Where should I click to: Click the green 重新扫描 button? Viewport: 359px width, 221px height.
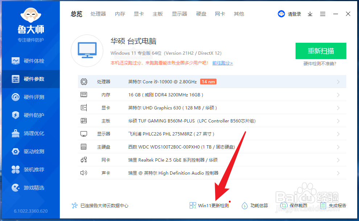(x=321, y=51)
